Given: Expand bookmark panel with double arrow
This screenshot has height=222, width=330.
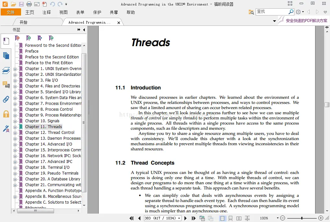Looking at the screenshot, I should point(79,30).
